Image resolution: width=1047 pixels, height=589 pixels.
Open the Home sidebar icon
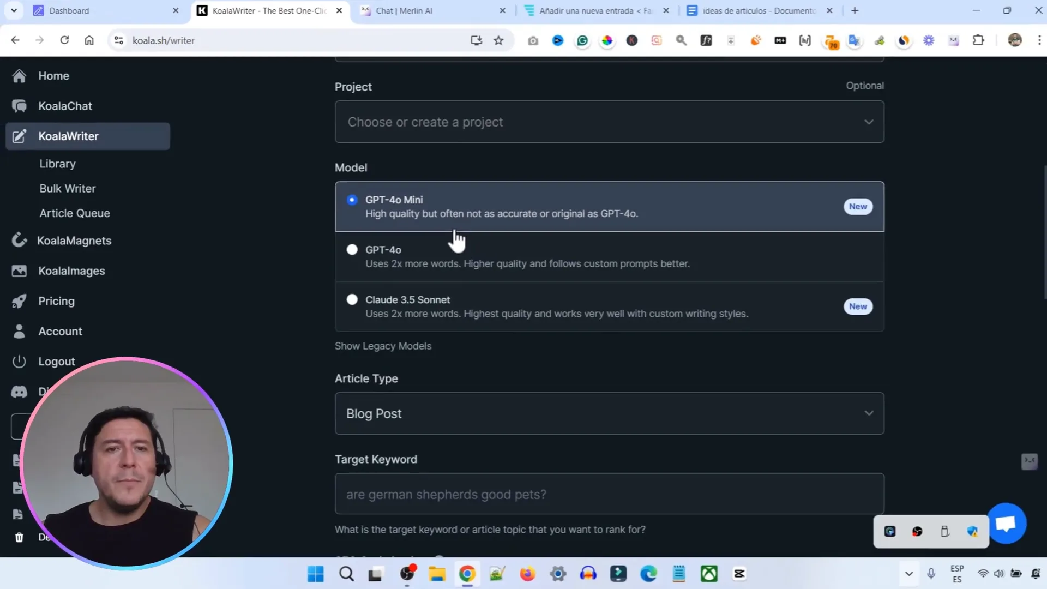tap(19, 76)
